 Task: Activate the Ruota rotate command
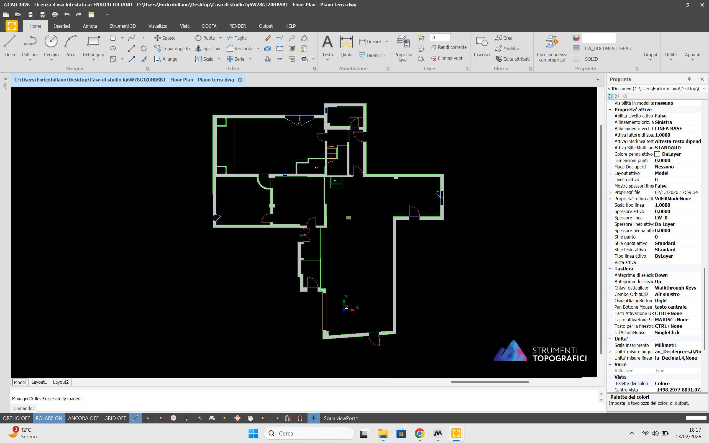click(x=205, y=38)
